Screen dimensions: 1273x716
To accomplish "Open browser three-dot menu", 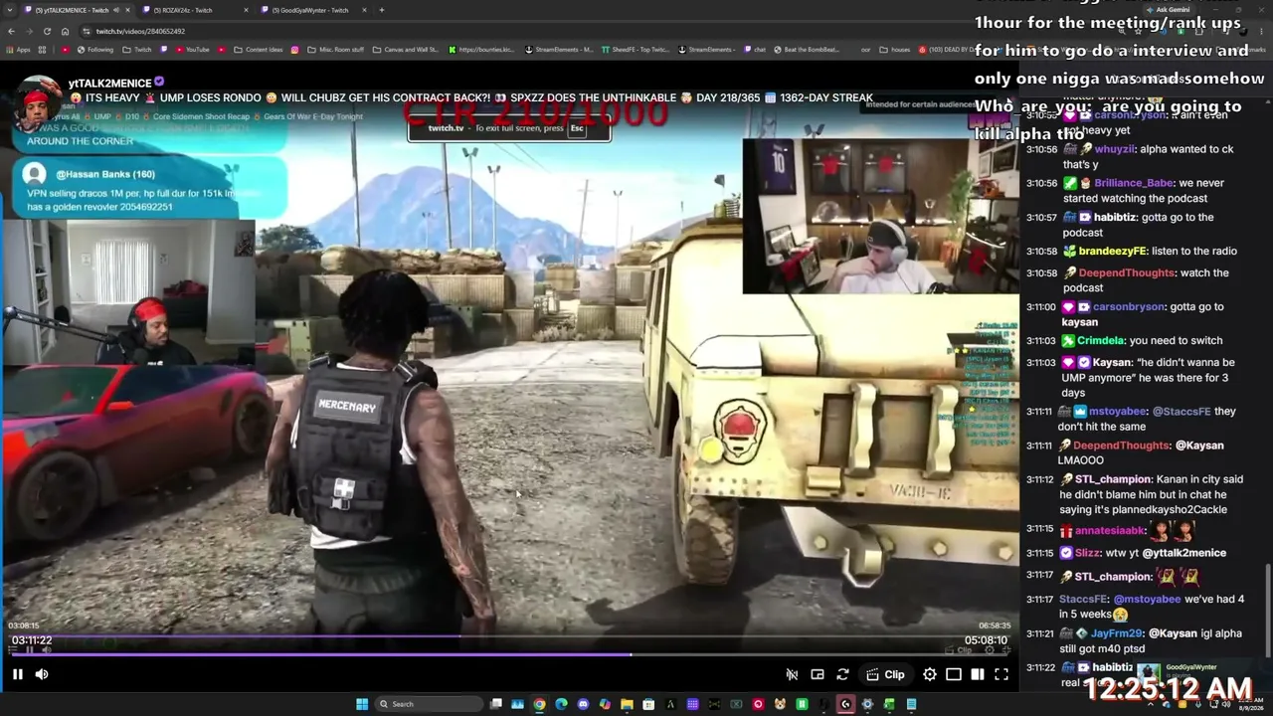I will coord(1261,31).
